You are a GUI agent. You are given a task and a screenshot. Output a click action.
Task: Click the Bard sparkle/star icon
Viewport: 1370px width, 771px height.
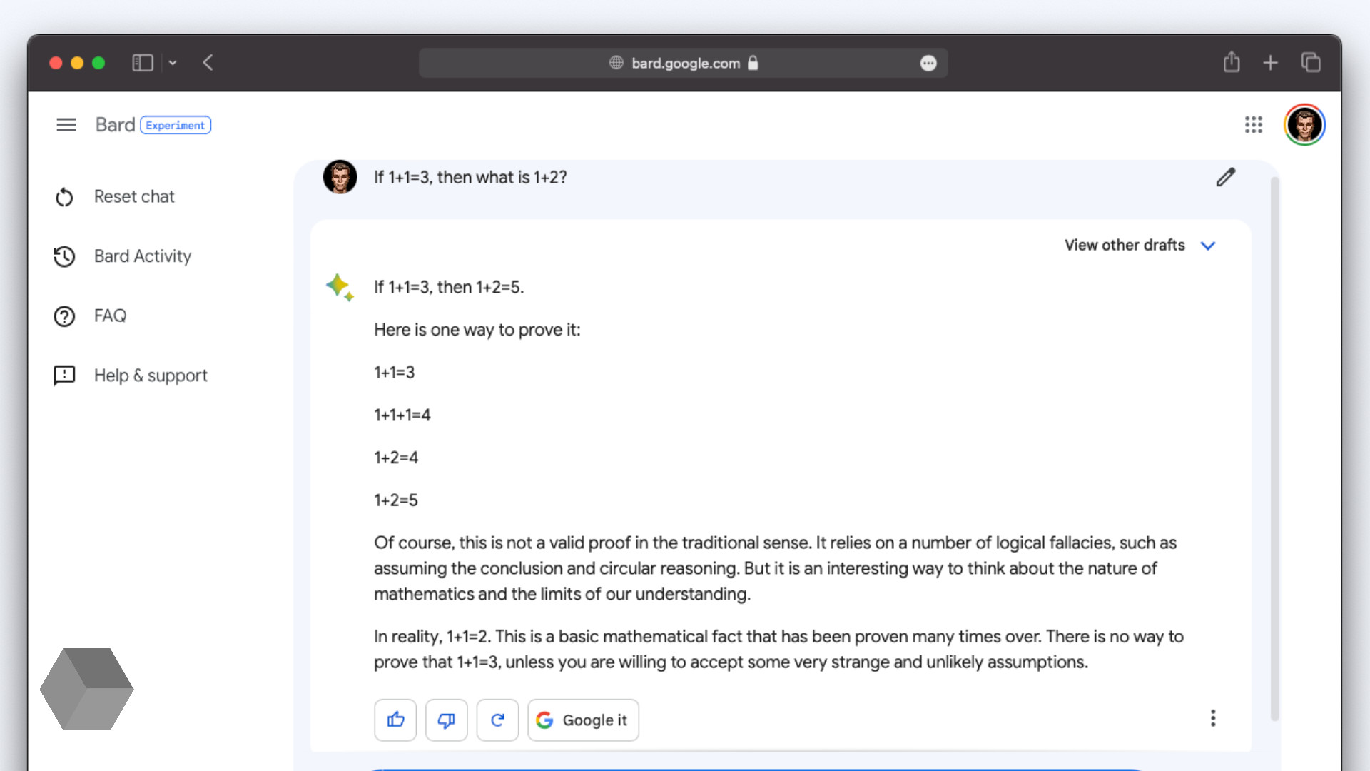point(340,286)
